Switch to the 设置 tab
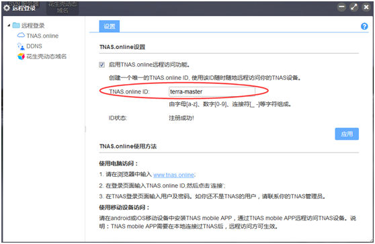Screen dimensions: 375x244 click(x=110, y=26)
